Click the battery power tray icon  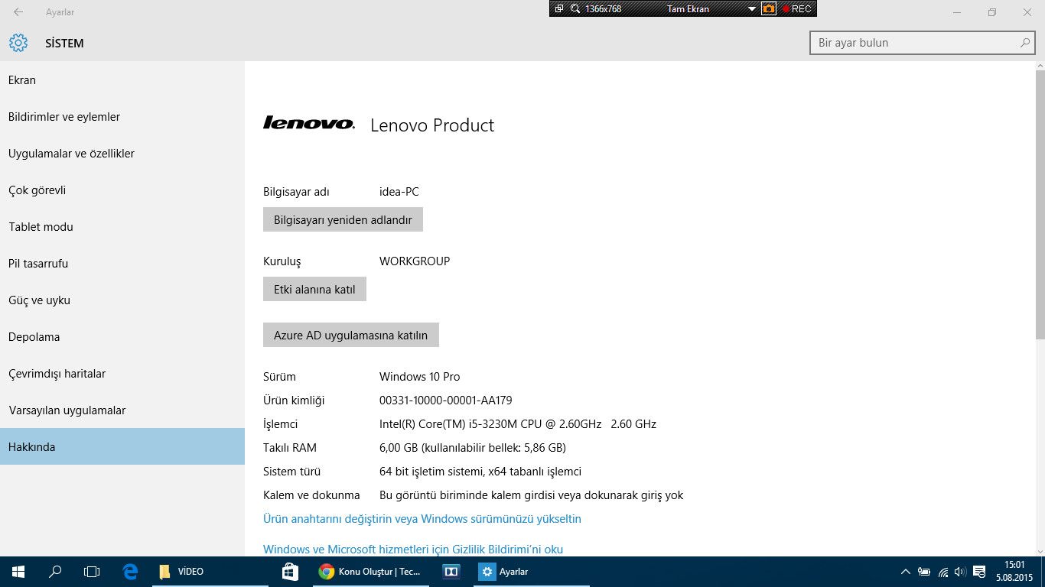924,572
